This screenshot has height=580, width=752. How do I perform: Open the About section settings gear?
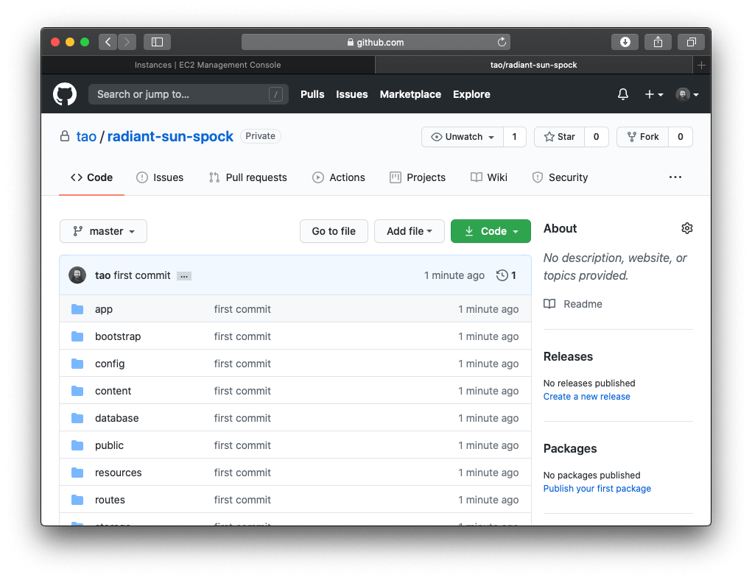(687, 228)
